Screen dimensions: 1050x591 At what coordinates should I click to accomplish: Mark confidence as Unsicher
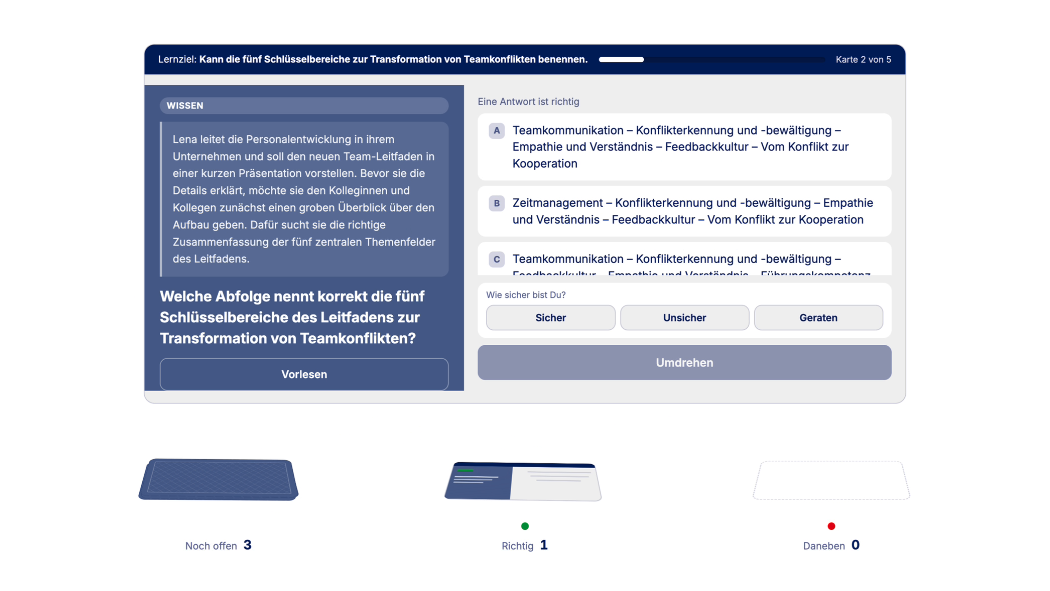click(x=684, y=317)
